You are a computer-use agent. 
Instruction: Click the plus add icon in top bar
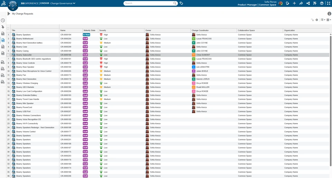pyautogui.click(x=294, y=3)
